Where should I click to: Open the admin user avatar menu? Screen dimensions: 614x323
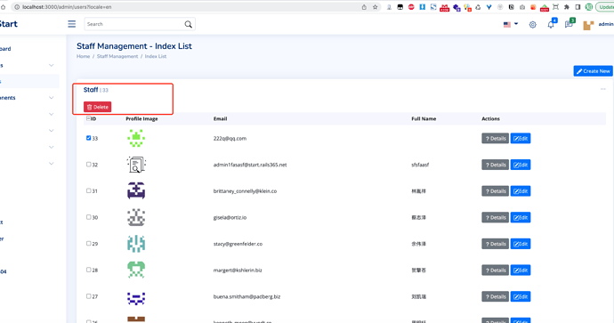point(588,25)
